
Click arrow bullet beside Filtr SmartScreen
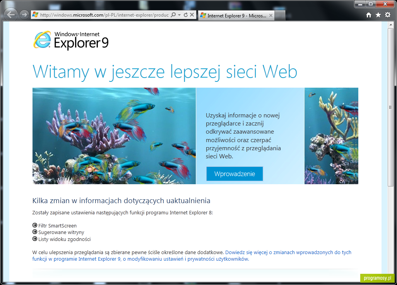tap(35, 226)
